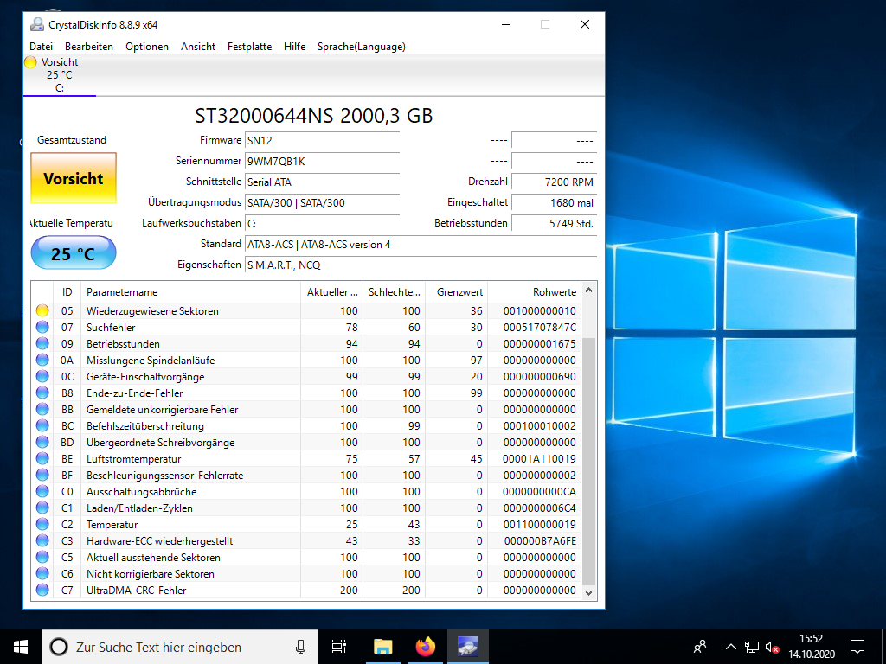Click CrystalDiskInfo taskbar icon
Viewport: 886px width, 664px height.
468,647
